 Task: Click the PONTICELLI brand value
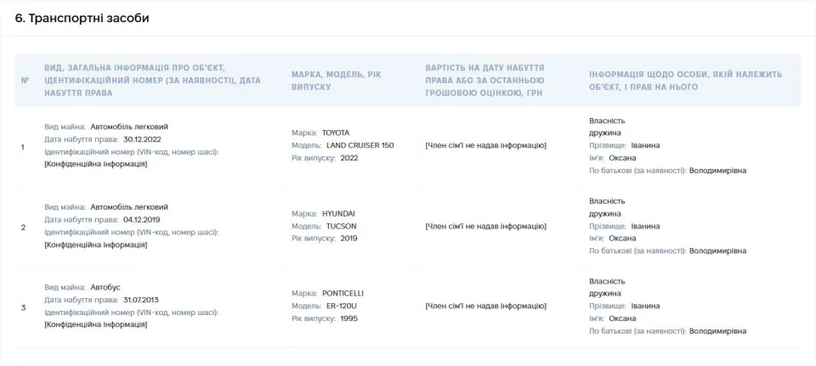pyautogui.click(x=343, y=294)
